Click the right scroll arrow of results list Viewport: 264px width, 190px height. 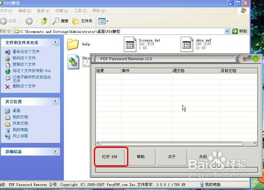click(x=254, y=144)
